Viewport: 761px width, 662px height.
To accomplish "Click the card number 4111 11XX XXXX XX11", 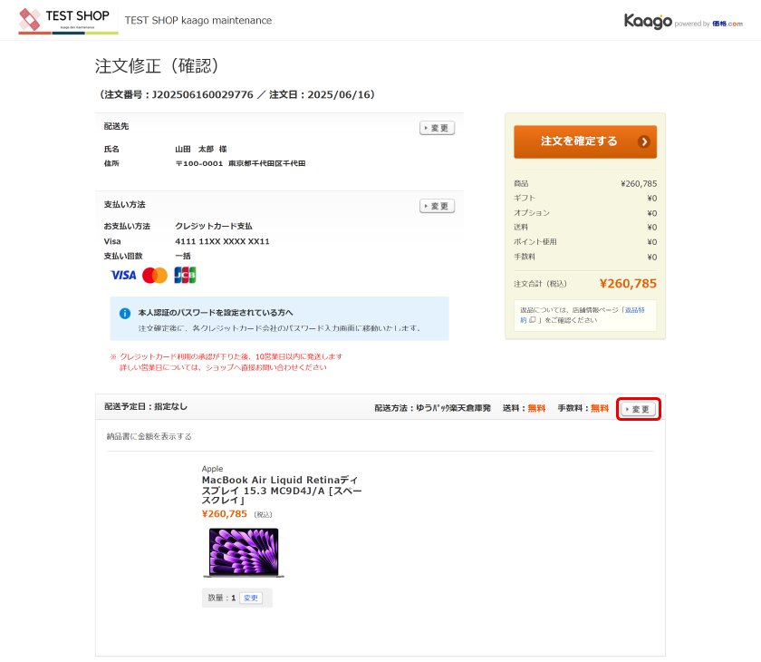I will [222, 241].
